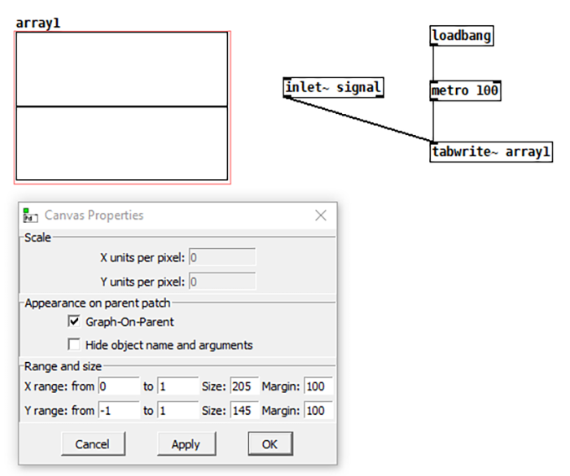This screenshot has height=476, width=570.
Task: Select the loadbang object box
Action: pyautogui.click(x=462, y=36)
